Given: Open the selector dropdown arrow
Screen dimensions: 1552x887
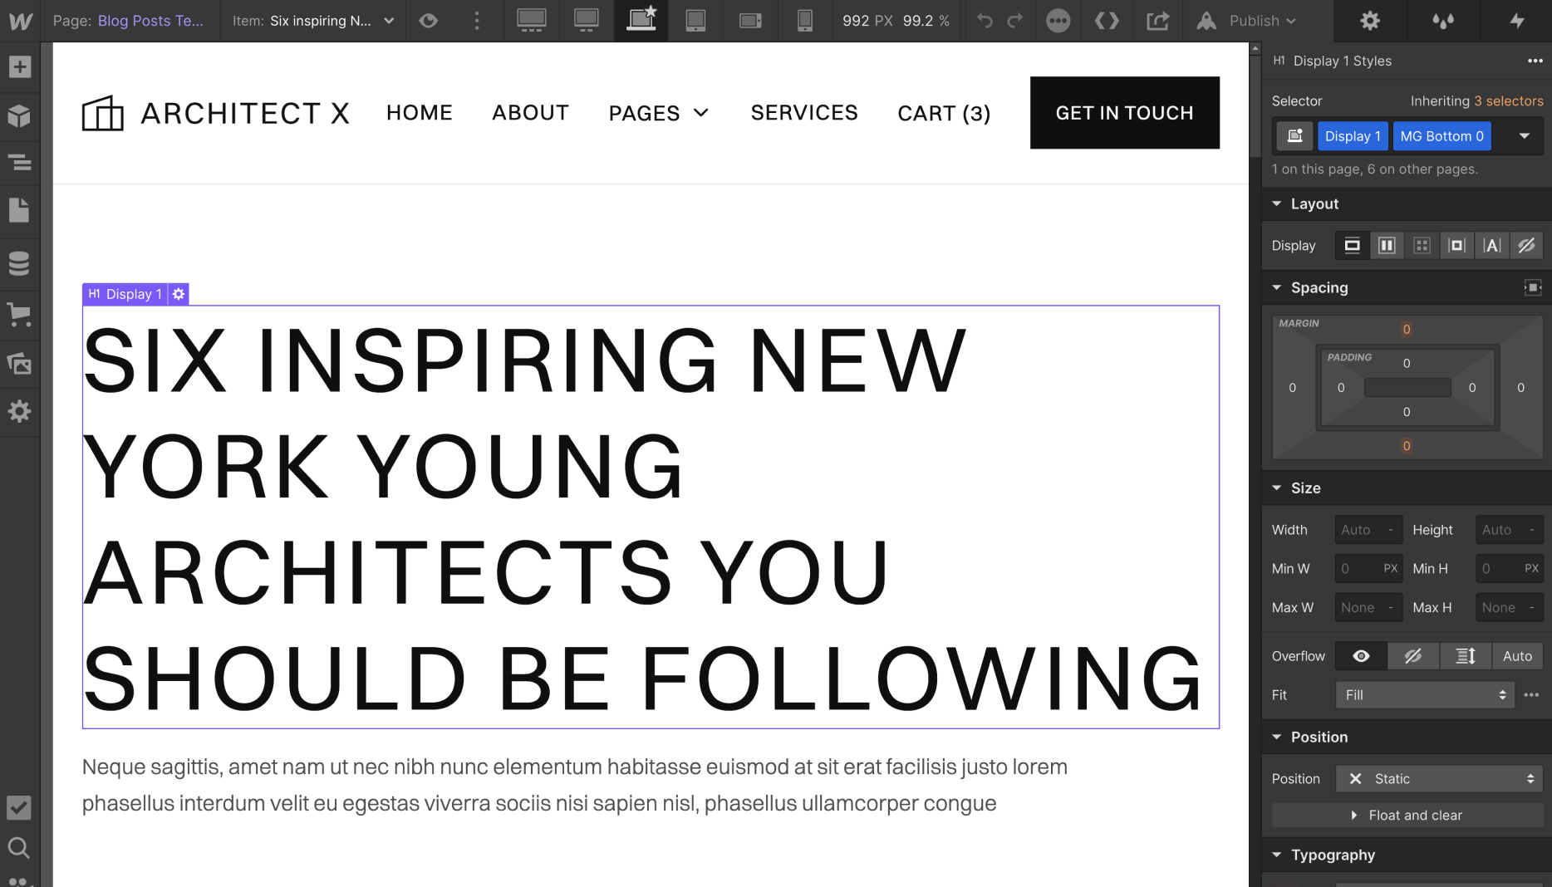Looking at the screenshot, I should click(x=1525, y=135).
